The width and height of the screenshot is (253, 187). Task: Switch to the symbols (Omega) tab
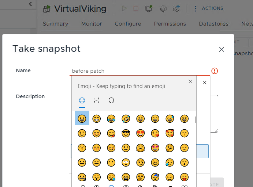111,100
